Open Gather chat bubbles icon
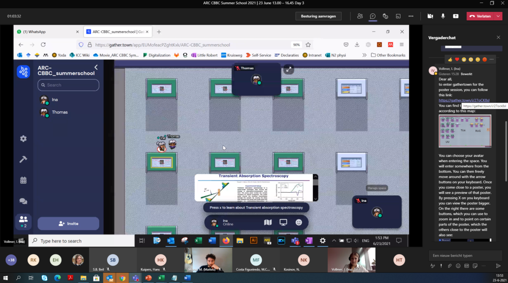This screenshot has width=508, height=283. point(23,201)
